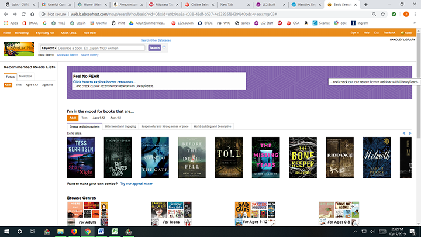Click here to explore horror resources link
This screenshot has width=421, height=237.
(104, 82)
